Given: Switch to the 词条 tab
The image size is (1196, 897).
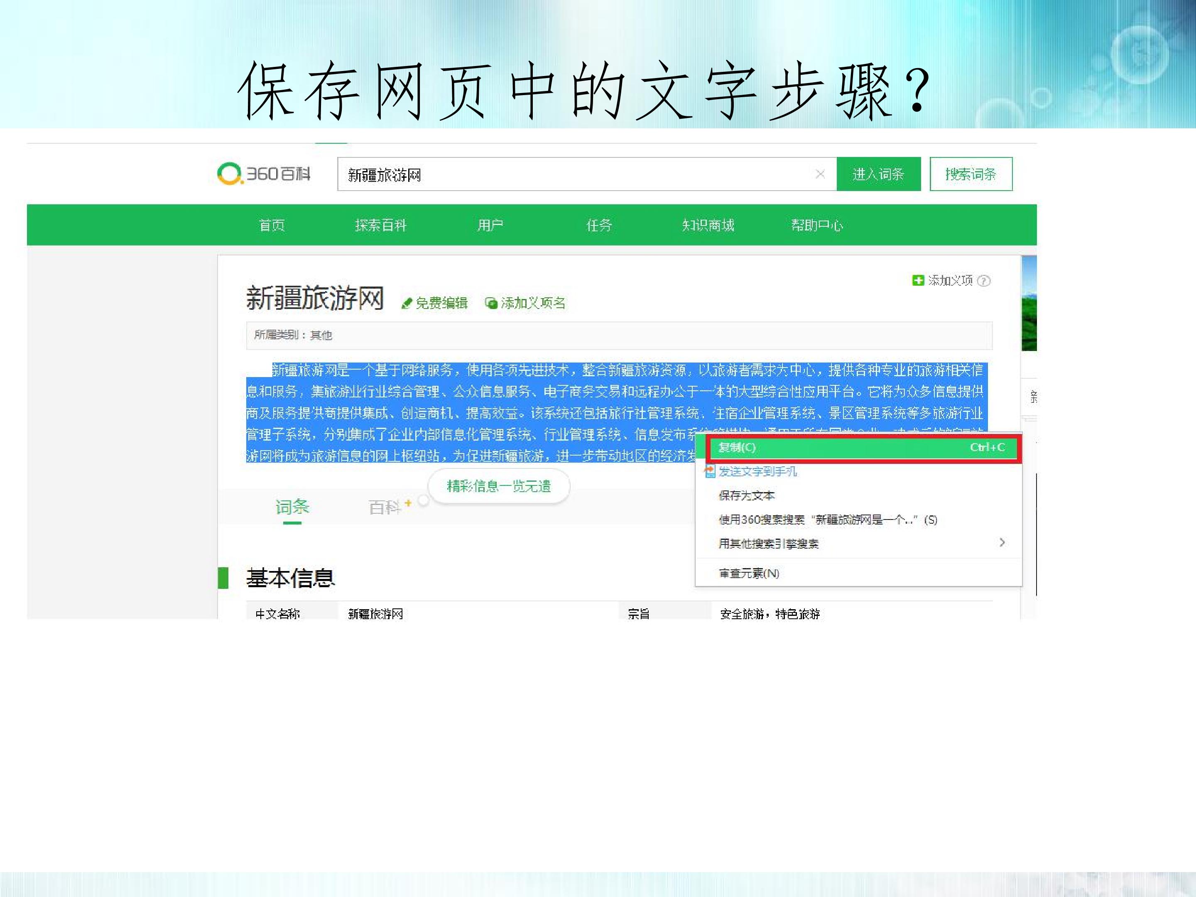Looking at the screenshot, I should pyautogui.click(x=292, y=507).
